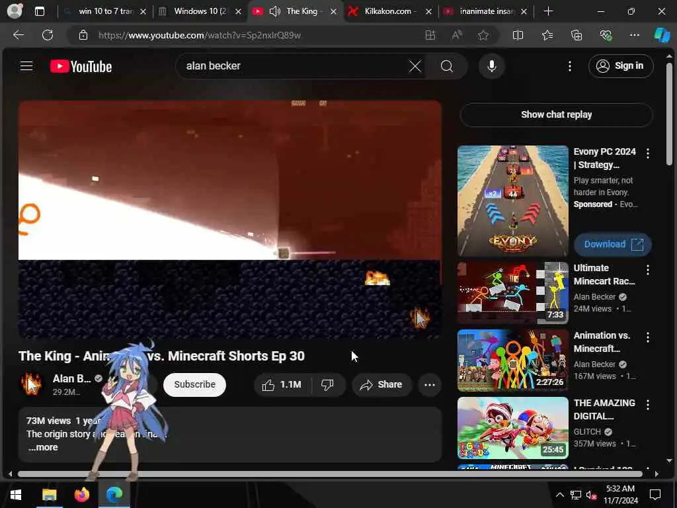Dislike the video with thumbs-down icon
Image resolution: width=677 pixels, height=508 pixels.
point(328,384)
